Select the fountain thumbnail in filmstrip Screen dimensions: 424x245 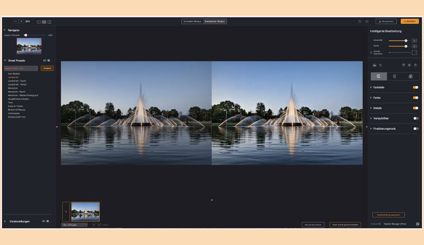point(85,212)
